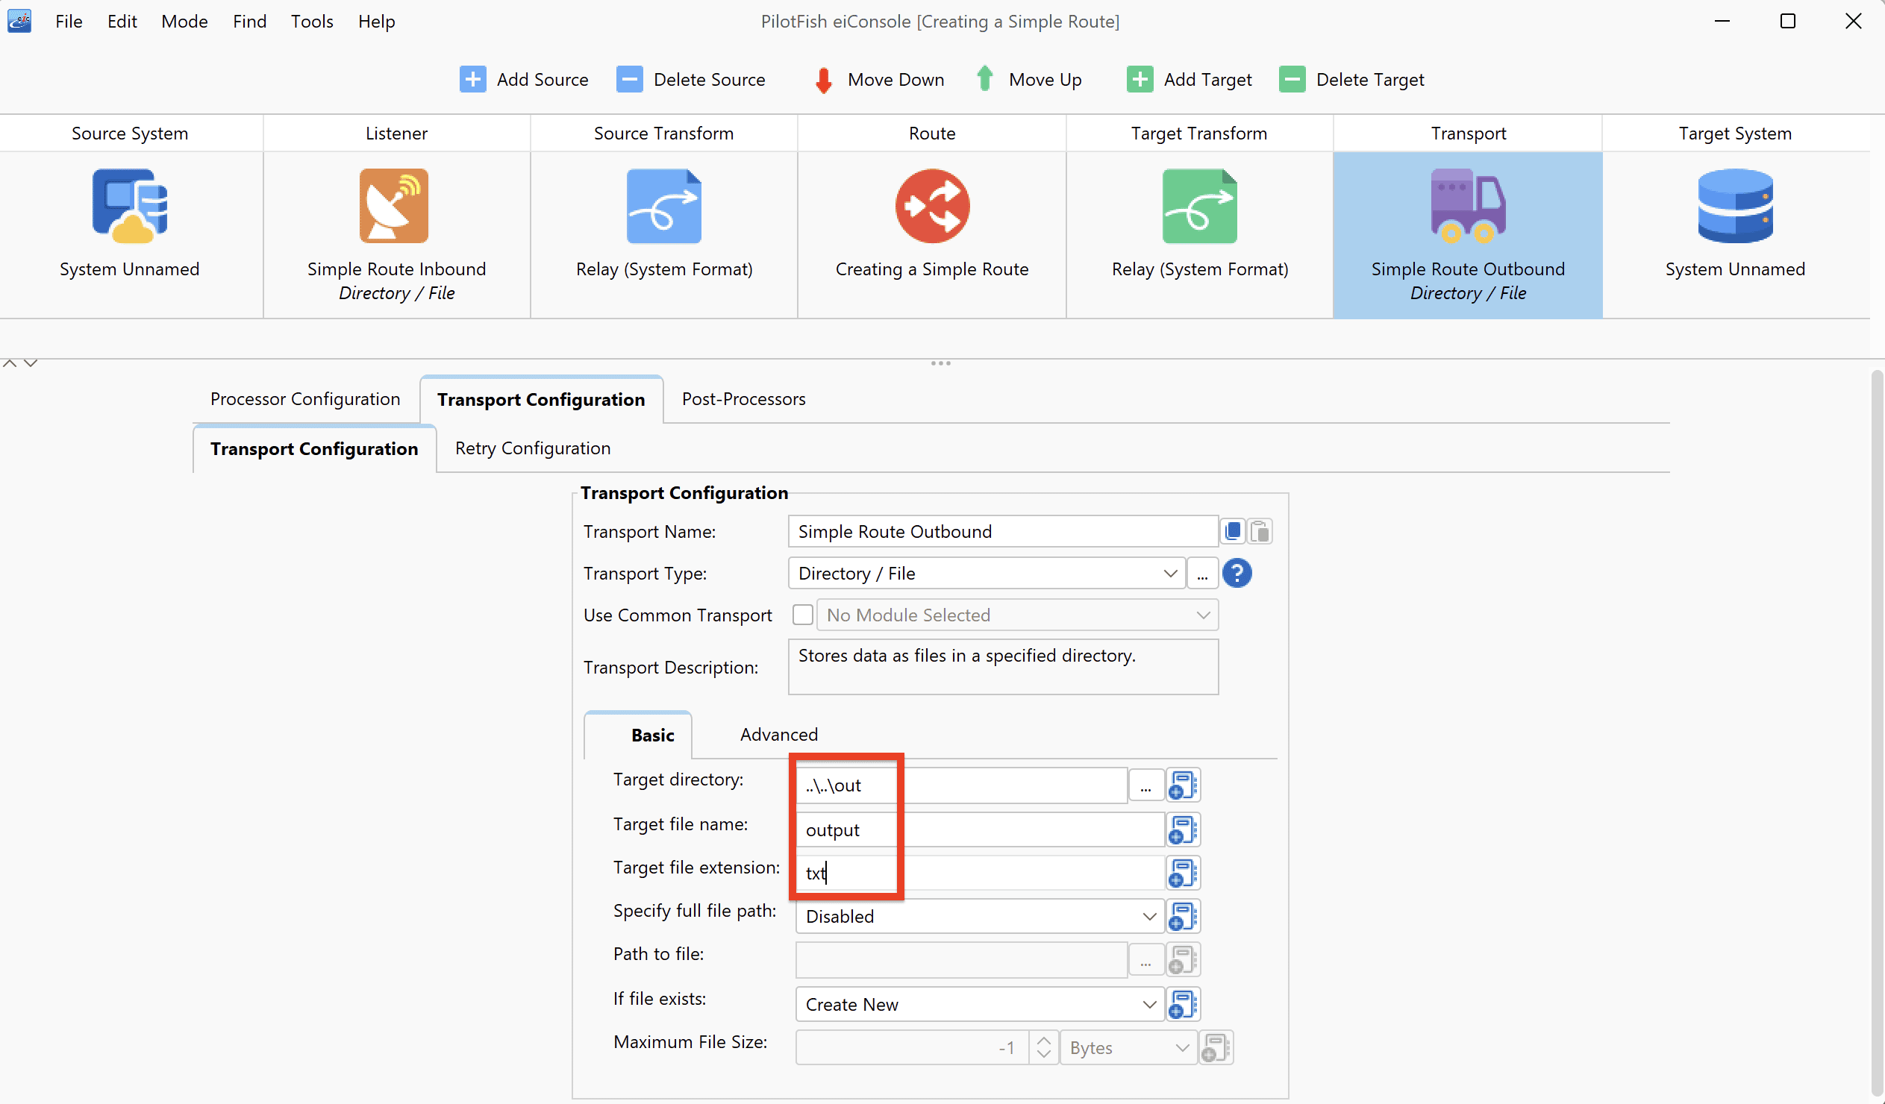Open the Transport Type dropdown

click(987, 574)
